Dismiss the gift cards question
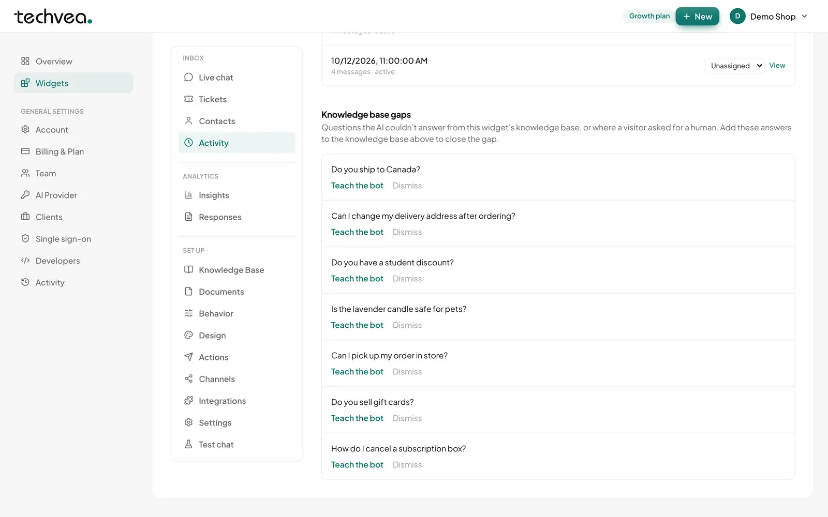 [407, 418]
